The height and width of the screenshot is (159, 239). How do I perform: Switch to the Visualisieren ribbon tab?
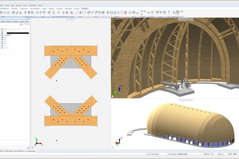tap(68, 8)
